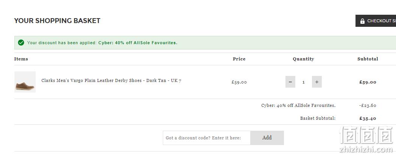Screen dimensions: 396x156
Task: Click the Add discount code button
Action: pyautogui.click(x=267, y=138)
